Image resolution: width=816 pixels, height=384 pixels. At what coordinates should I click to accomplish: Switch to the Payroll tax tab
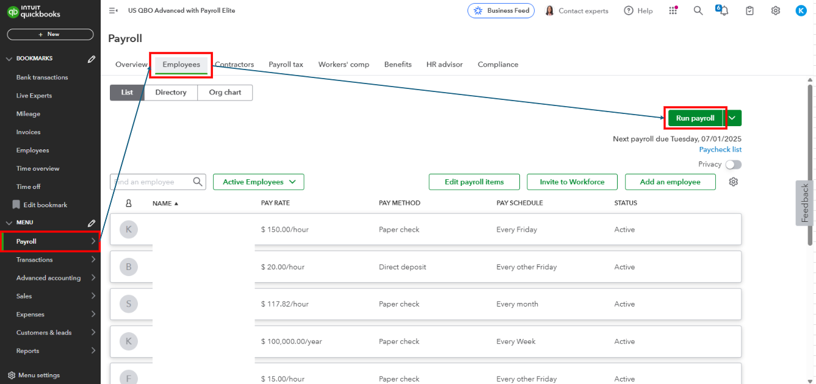[x=286, y=65]
